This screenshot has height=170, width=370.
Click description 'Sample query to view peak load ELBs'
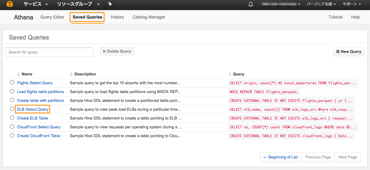[125, 109]
